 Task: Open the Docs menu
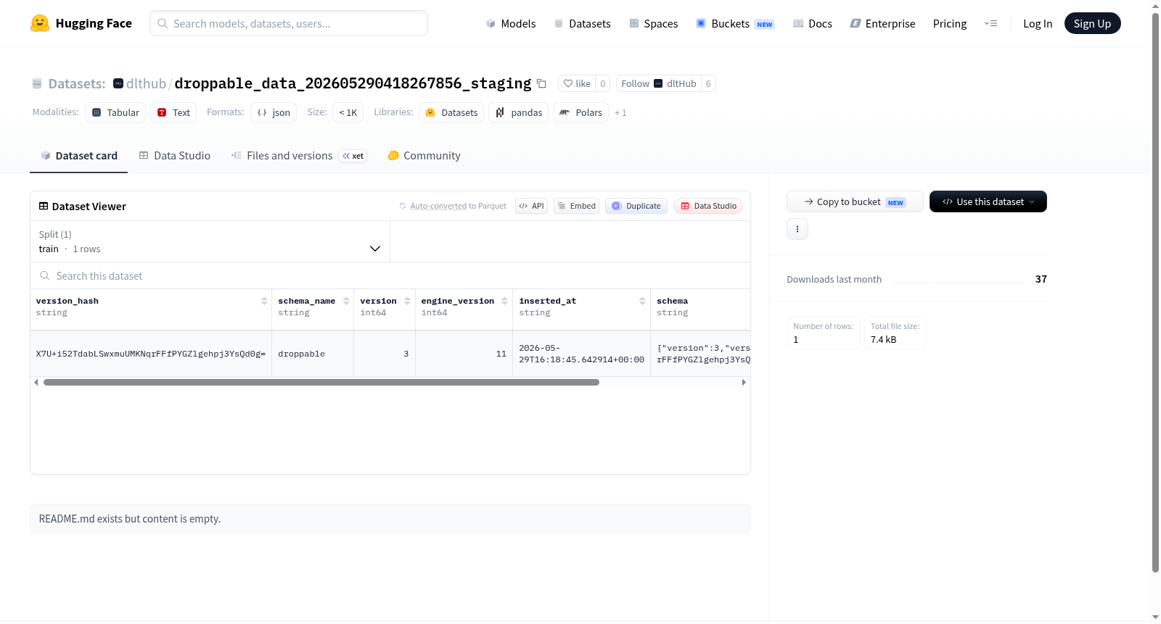click(813, 23)
